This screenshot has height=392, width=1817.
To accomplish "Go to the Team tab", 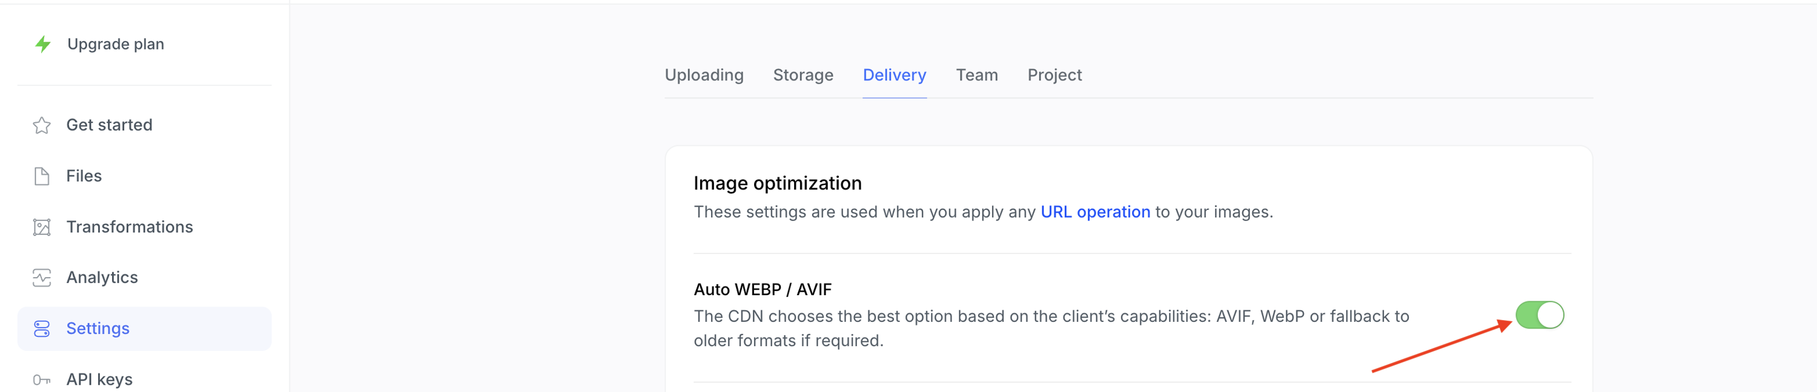I will point(976,75).
